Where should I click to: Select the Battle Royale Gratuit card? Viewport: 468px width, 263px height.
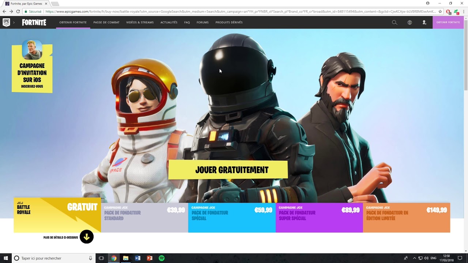pos(57,215)
